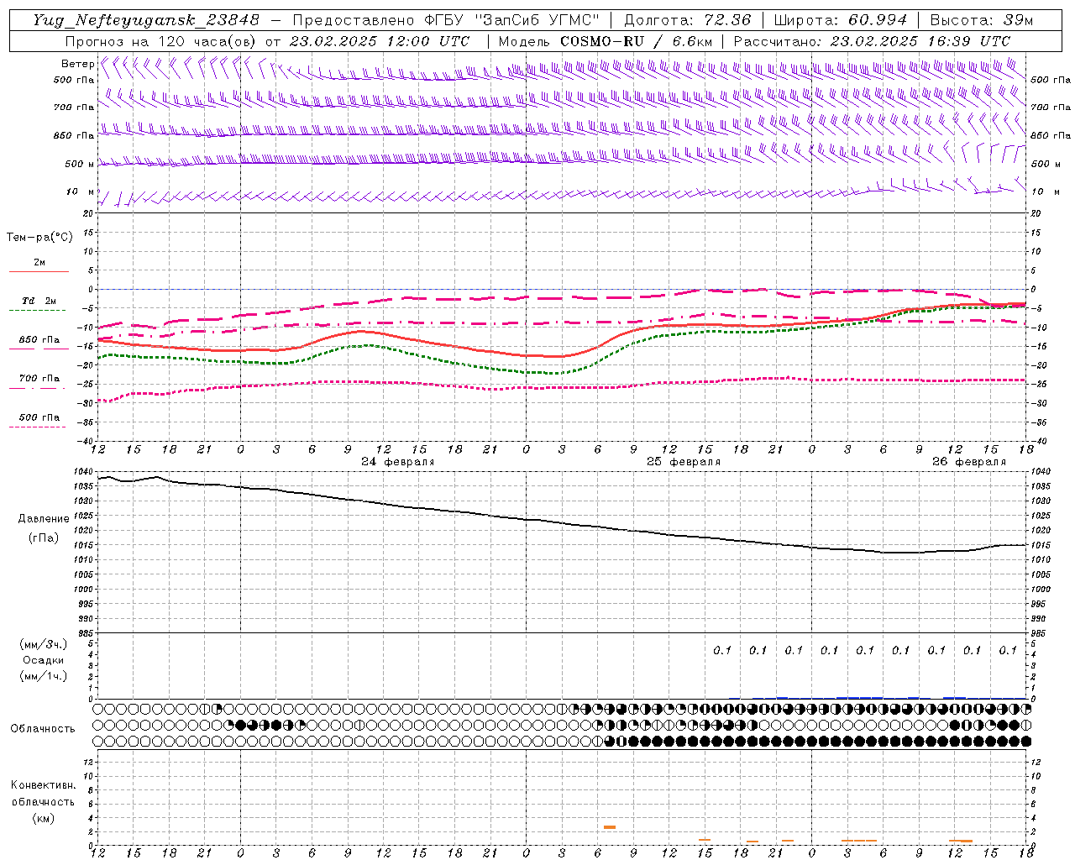Click left "700 гПа" wind level label
The height and width of the screenshot is (860, 1075).
pos(74,107)
